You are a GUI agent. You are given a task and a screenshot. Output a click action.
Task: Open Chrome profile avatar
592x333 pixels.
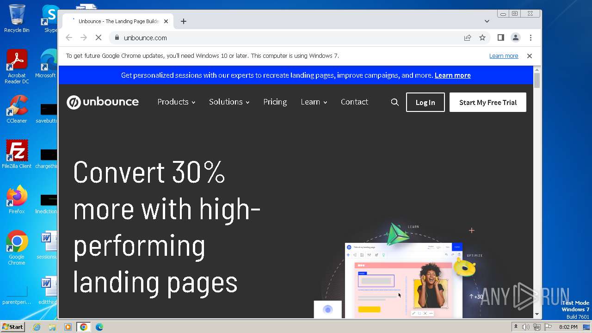(x=516, y=38)
